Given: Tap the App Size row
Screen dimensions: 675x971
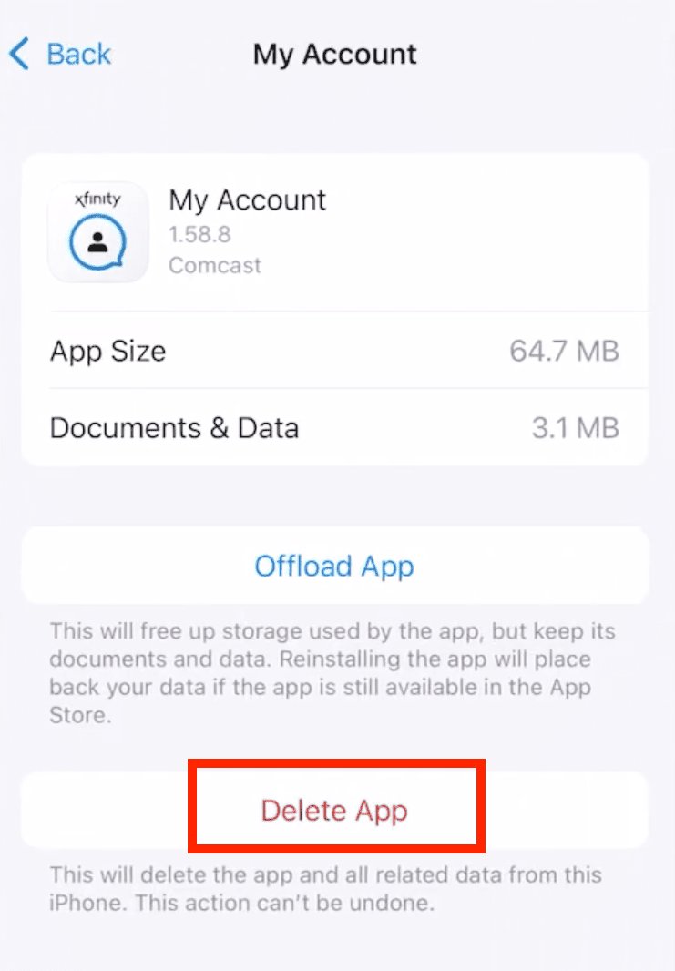Looking at the screenshot, I should 335,351.
